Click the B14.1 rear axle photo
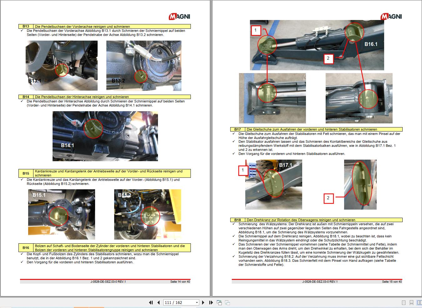 click(x=105, y=136)
